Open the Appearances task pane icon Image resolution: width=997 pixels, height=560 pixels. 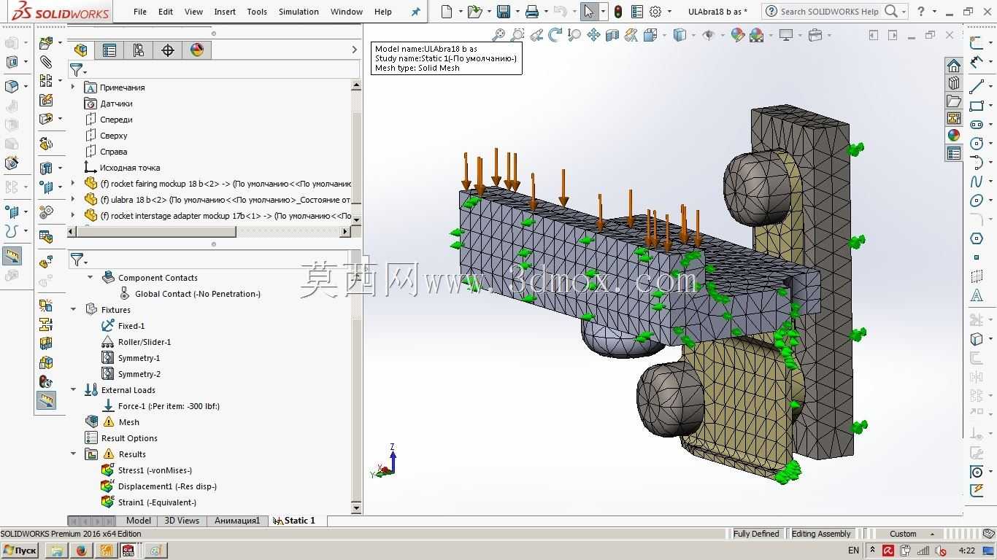(954, 136)
